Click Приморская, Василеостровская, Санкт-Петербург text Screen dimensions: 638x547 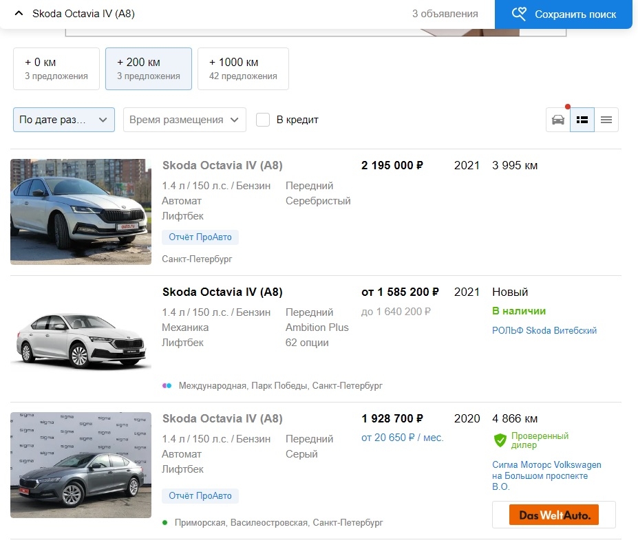[x=279, y=523]
